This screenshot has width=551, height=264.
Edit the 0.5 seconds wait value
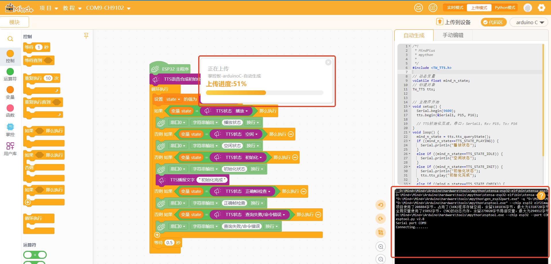(x=169, y=243)
